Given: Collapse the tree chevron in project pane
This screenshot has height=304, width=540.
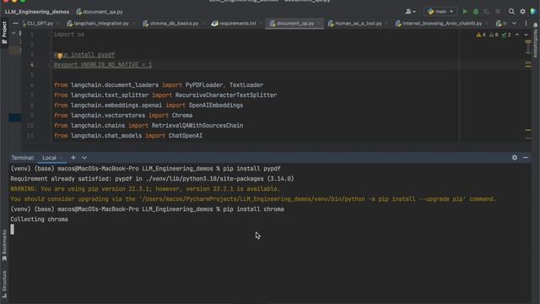Looking at the screenshot, I should coord(13,34).
